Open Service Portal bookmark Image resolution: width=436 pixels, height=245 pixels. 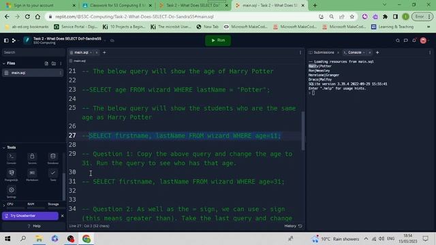[x=76, y=27]
